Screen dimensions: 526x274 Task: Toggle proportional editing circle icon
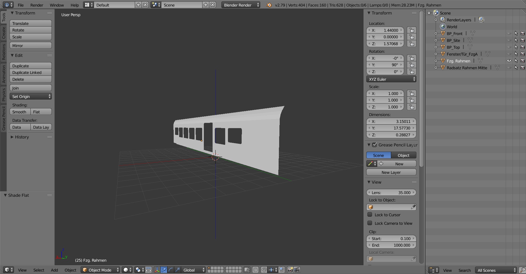pyautogui.click(x=255, y=270)
